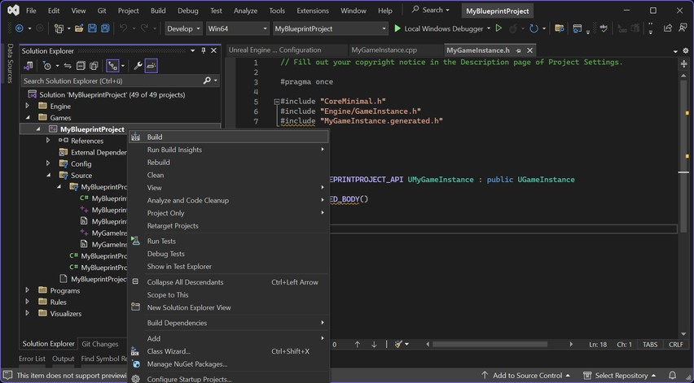Click the abc spell checker toolbar icon
The height and width of the screenshot is (383, 694).
pos(604,28)
